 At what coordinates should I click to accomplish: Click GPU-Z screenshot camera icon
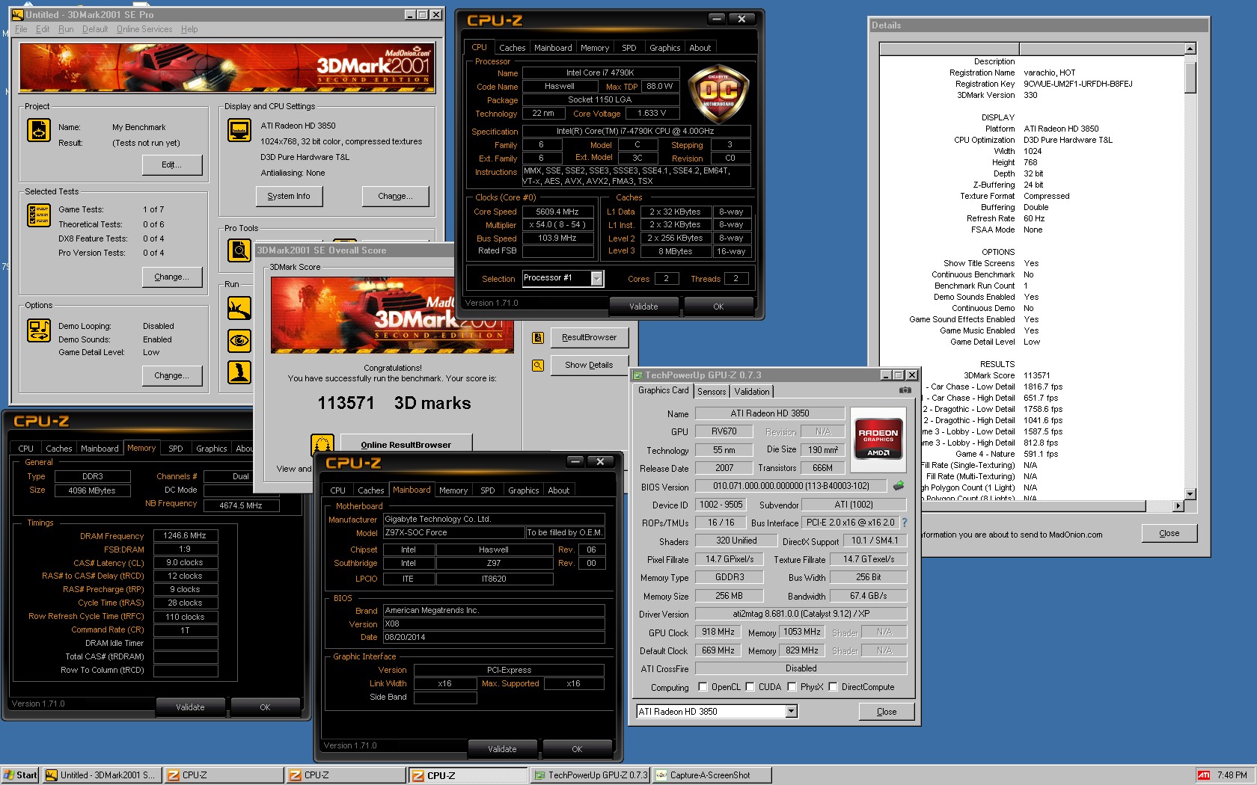click(905, 390)
